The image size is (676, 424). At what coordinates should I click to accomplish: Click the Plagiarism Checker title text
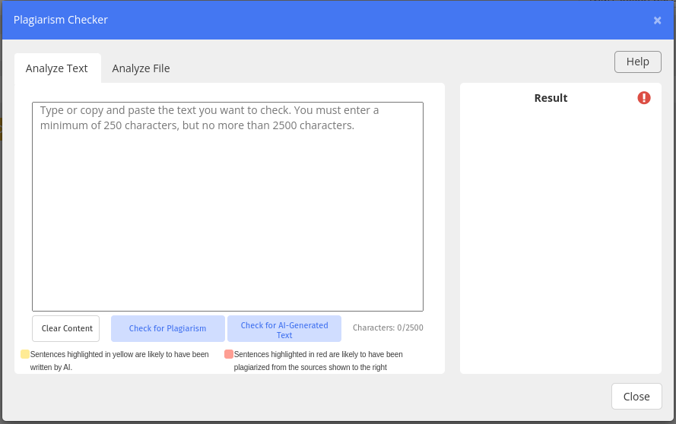[61, 20]
